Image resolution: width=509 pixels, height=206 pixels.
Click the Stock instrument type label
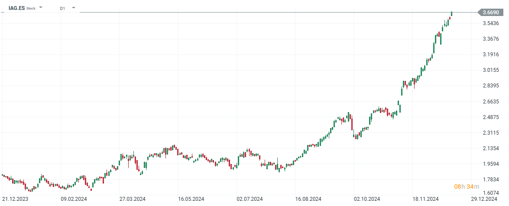tap(31, 8)
